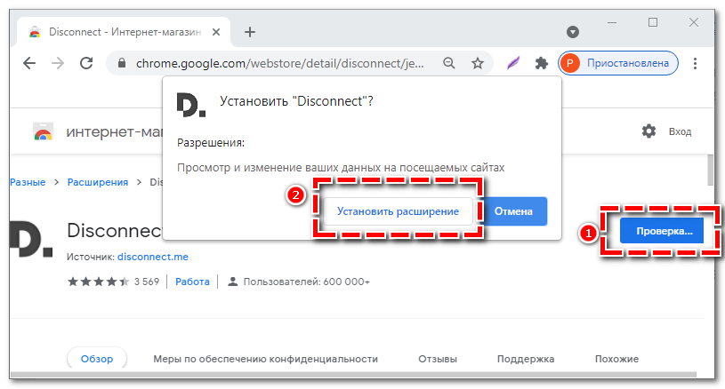
Task: Switch to Меры по обеспечению конфиденциальности tab
Action: point(265,359)
